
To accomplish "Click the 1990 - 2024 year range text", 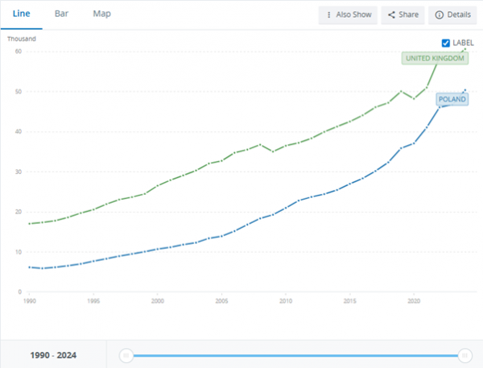I will click(53, 355).
